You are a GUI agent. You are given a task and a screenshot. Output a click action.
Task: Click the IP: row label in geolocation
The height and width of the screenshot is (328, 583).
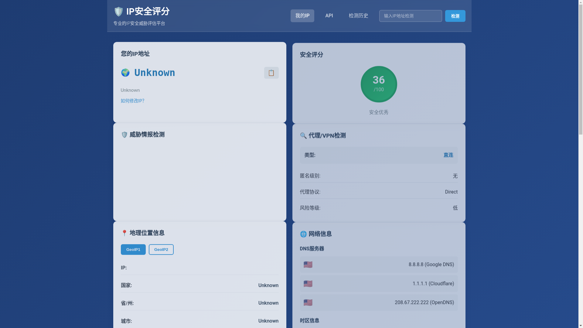pyautogui.click(x=124, y=268)
